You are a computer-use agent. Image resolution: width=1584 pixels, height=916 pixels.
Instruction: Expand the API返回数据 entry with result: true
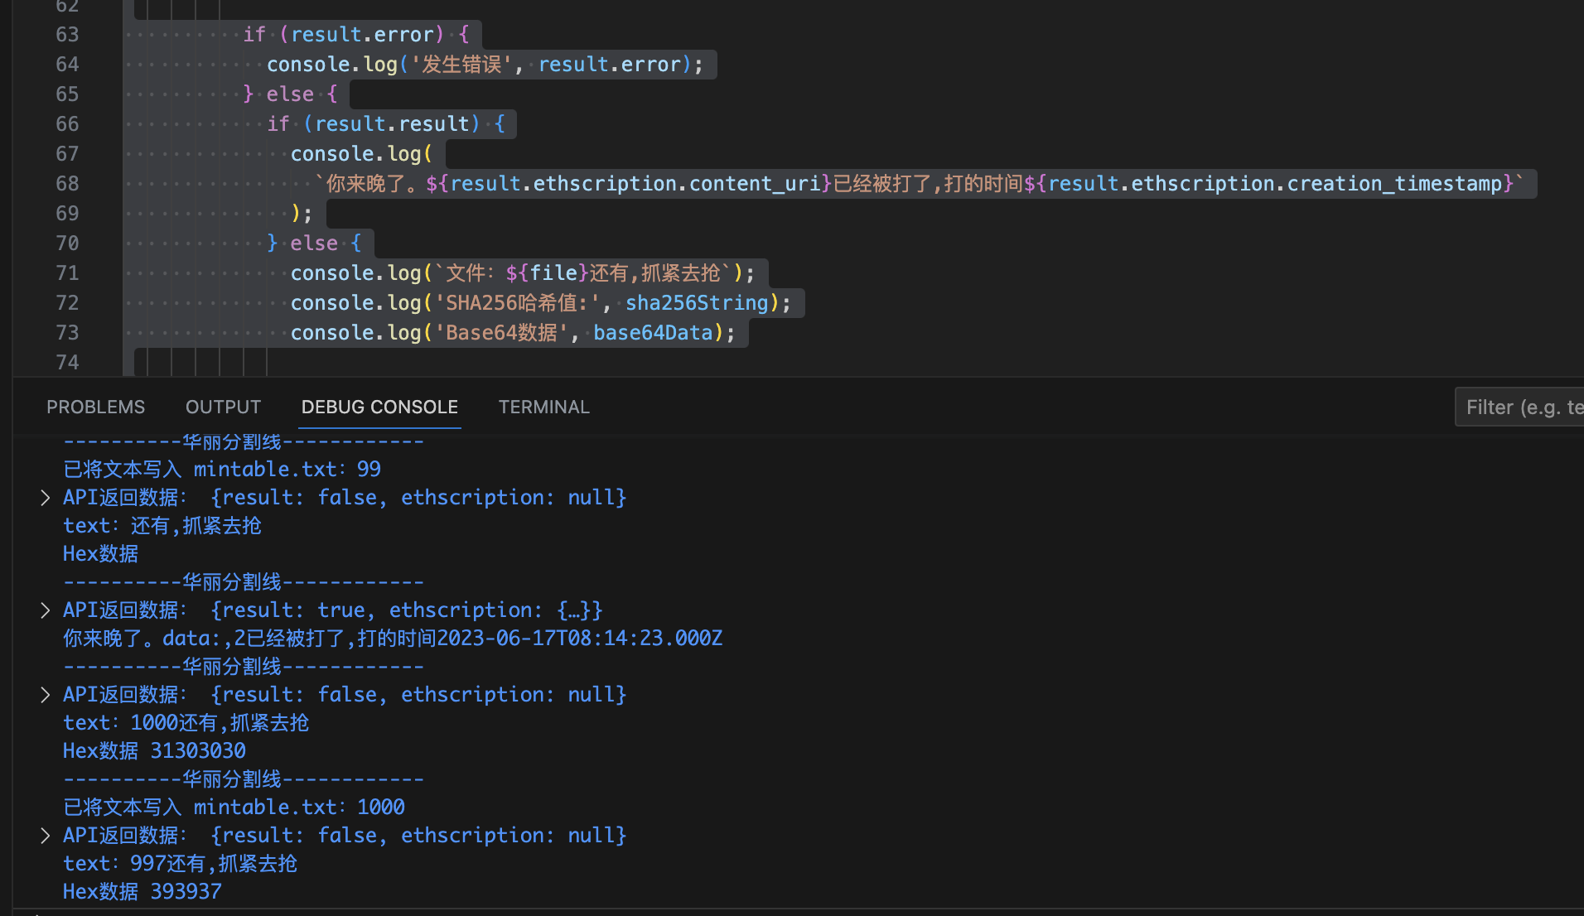[46, 610]
